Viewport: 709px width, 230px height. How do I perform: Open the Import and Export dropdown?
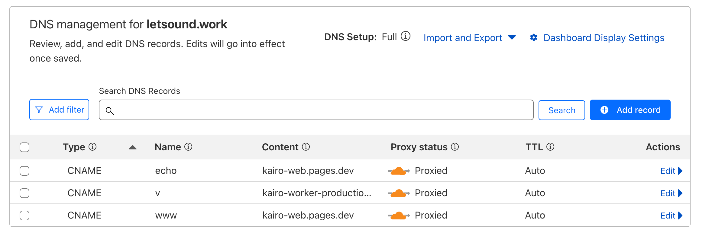coord(470,38)
